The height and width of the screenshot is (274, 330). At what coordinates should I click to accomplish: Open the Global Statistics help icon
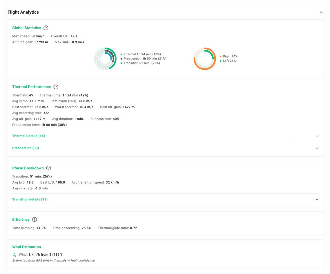coord(46,28)
